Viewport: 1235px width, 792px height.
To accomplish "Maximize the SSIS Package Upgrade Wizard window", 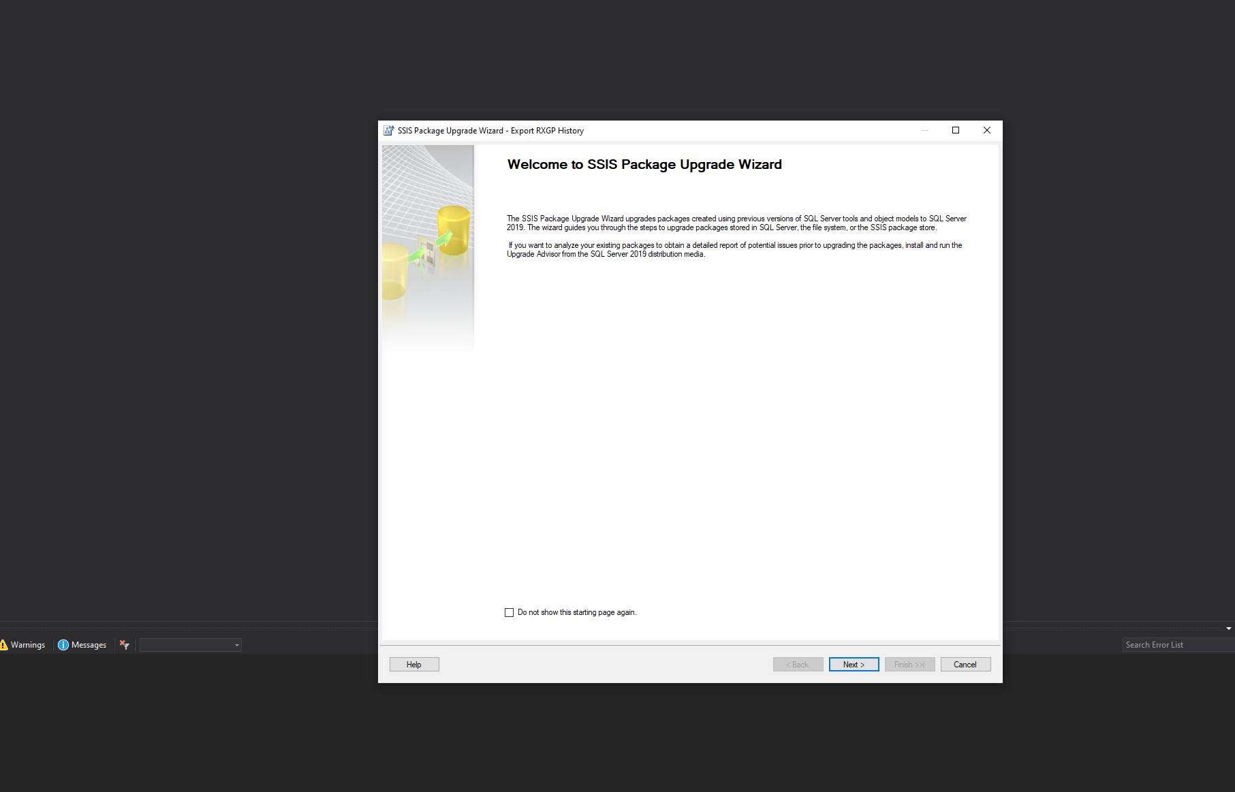I will click(956, 130).
